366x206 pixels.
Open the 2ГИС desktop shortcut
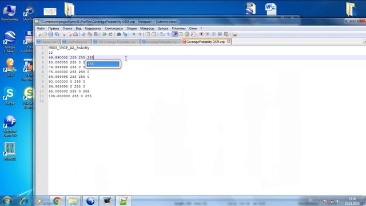click(x=10, y=68)
